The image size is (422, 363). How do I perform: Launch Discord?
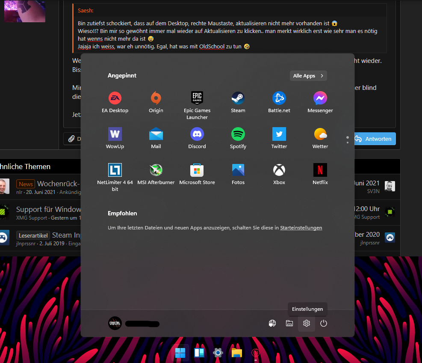pos(197,138)
